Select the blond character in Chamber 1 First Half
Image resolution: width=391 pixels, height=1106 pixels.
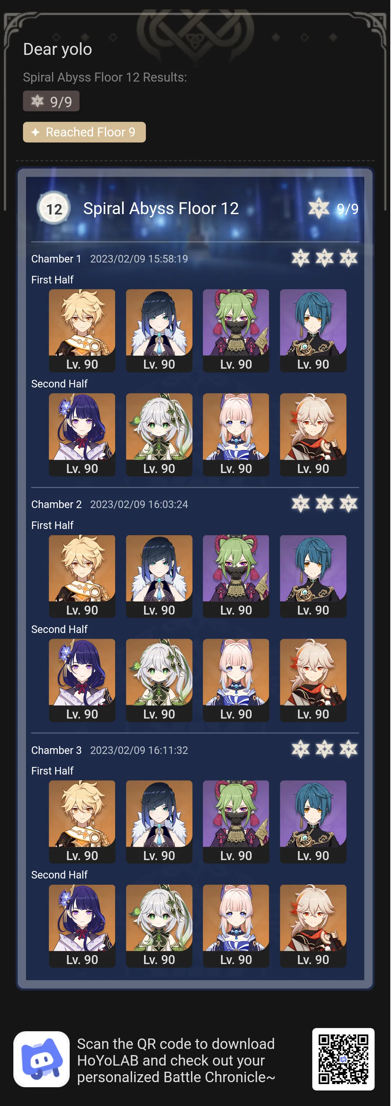[x=82, y=330]
